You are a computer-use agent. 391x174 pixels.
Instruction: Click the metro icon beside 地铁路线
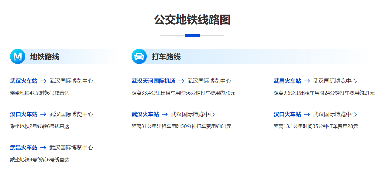tap(18, 56)
